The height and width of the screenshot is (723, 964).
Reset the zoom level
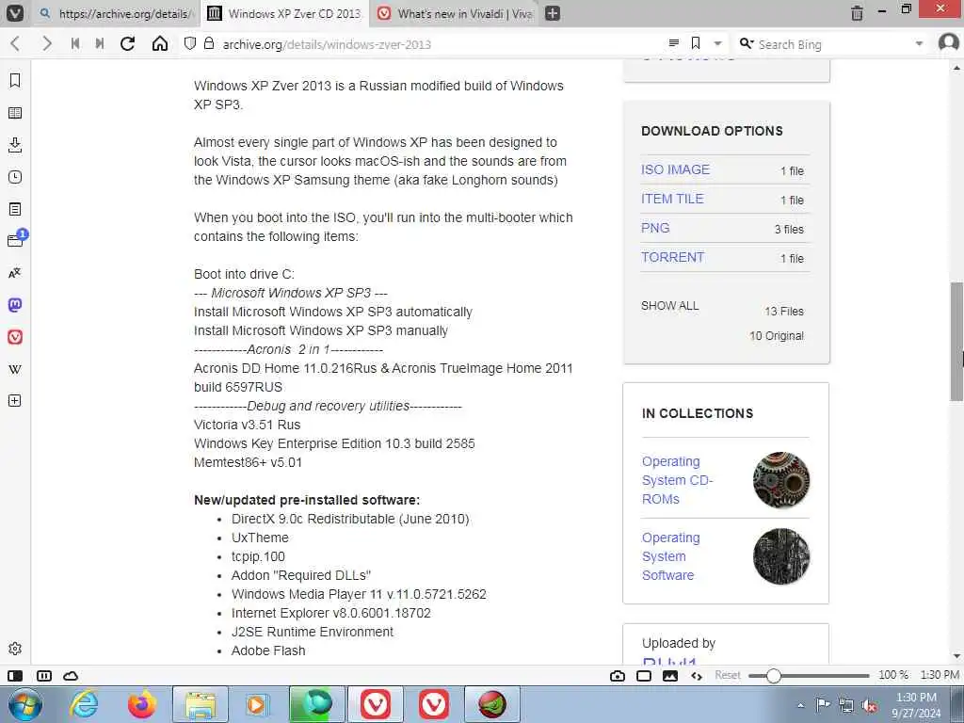click(x=728, y=675)
